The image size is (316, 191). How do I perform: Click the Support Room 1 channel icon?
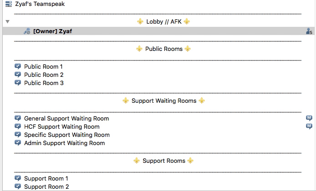pos(18,178)
